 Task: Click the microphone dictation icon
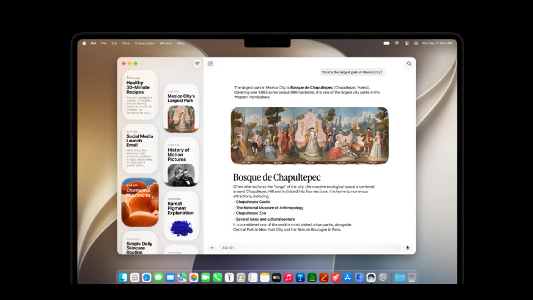point(408,248)
